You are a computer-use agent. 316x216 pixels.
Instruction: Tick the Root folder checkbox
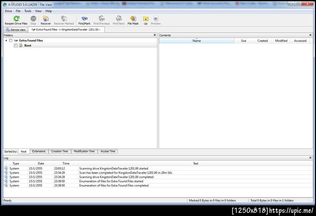16,46
